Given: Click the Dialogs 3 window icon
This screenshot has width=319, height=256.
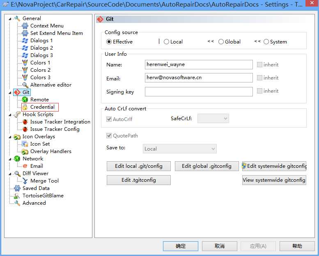Looking at the screenshot, I should click(x=25, y=55).
